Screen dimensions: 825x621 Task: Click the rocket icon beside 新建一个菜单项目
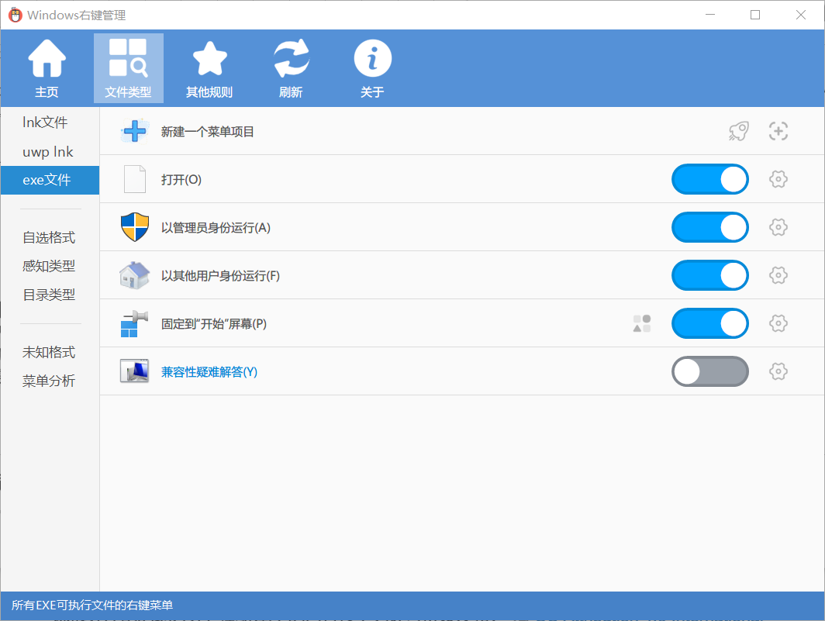coord(738,132)
